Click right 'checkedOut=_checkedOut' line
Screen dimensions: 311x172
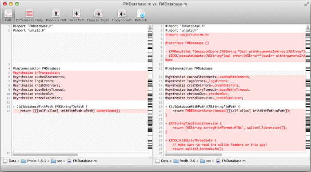(235, 94)
